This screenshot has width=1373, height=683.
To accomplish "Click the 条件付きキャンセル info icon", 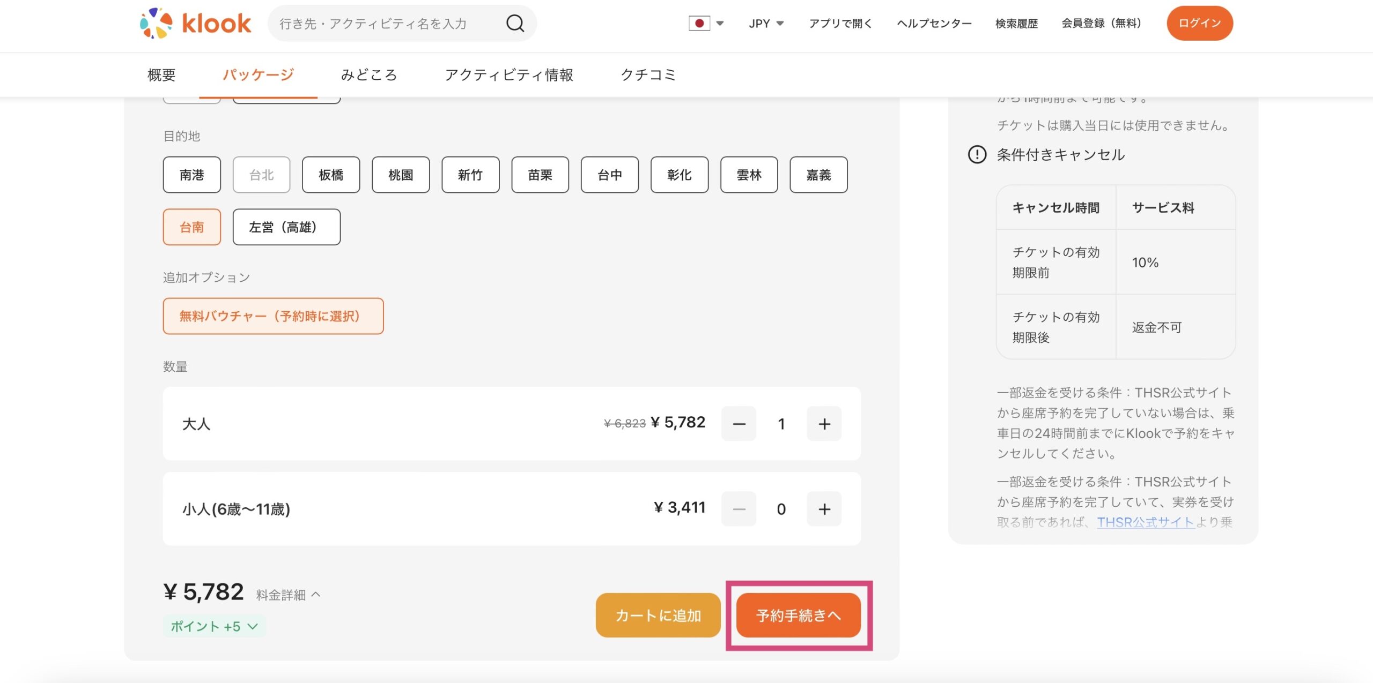I will [x=977, y=155].
